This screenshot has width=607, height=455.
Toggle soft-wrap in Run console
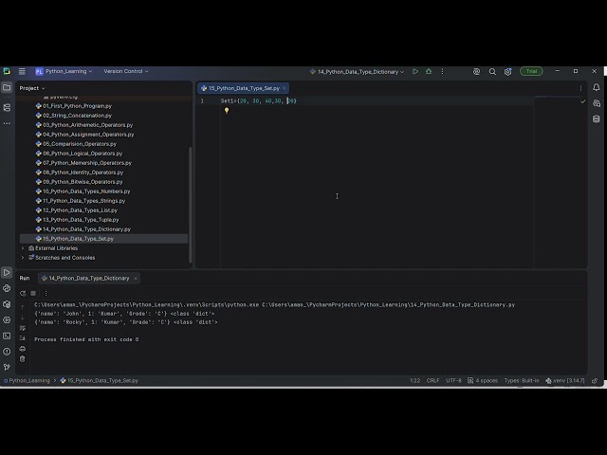(x=23, y=328)
